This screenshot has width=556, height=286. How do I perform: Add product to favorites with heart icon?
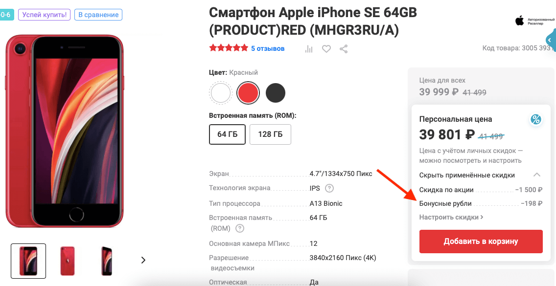pos(326,49)
